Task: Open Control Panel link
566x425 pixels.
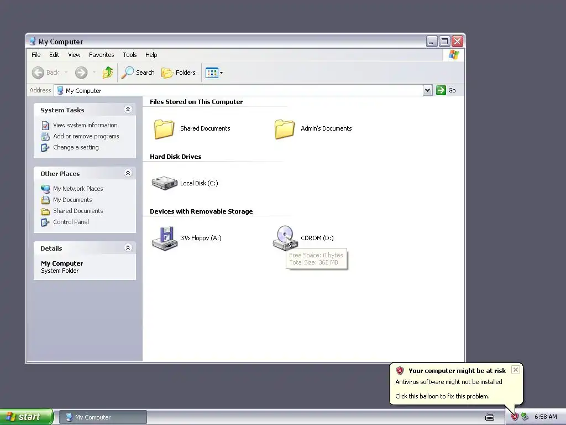Action: 71,222
